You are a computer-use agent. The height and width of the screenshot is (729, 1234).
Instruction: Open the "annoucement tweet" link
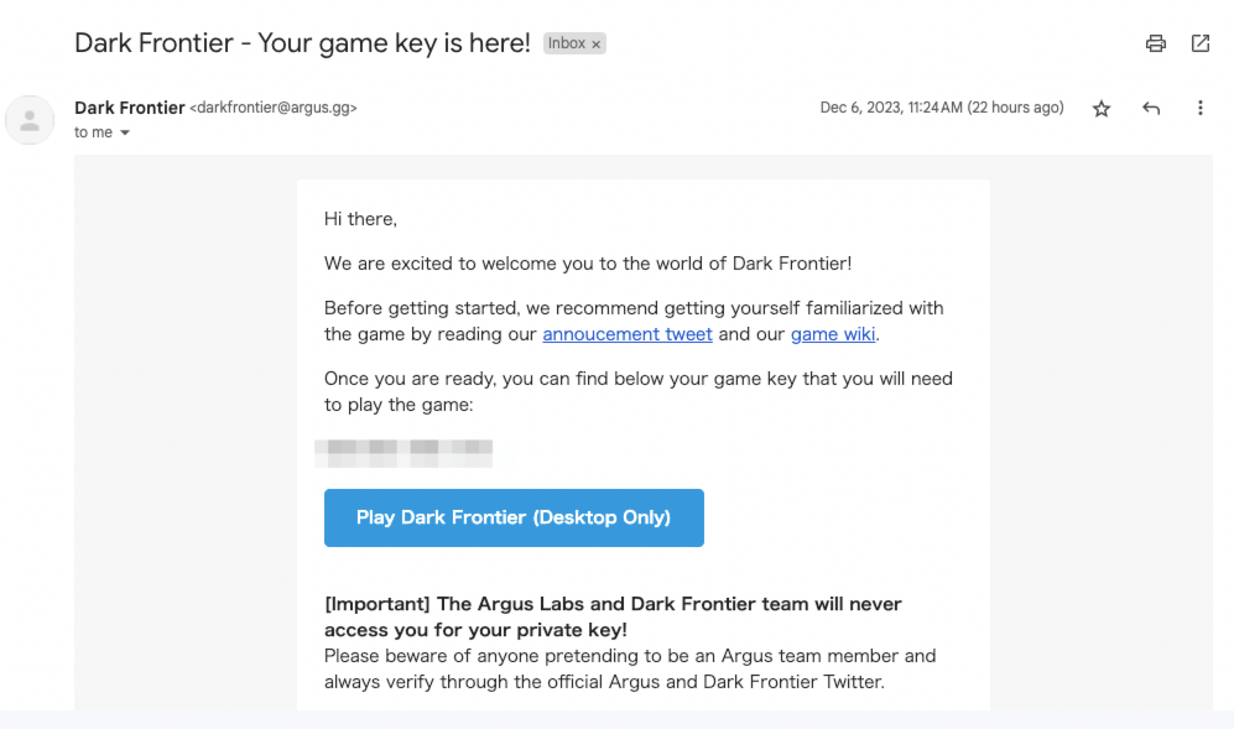[x=627, y=334]
